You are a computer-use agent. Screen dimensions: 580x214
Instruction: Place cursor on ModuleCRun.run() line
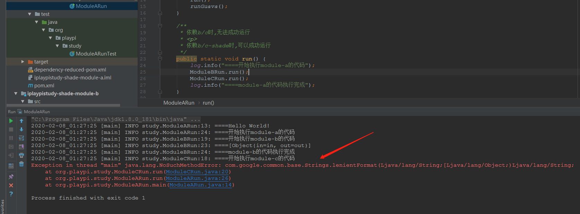point(219,78)
